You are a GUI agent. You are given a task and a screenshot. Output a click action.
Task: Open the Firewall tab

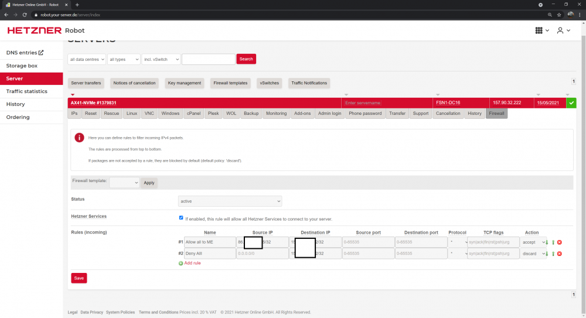pos(496,114)
